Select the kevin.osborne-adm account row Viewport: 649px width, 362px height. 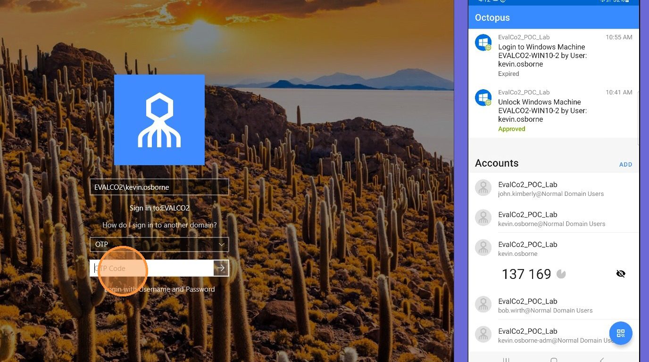pos(554,335)
